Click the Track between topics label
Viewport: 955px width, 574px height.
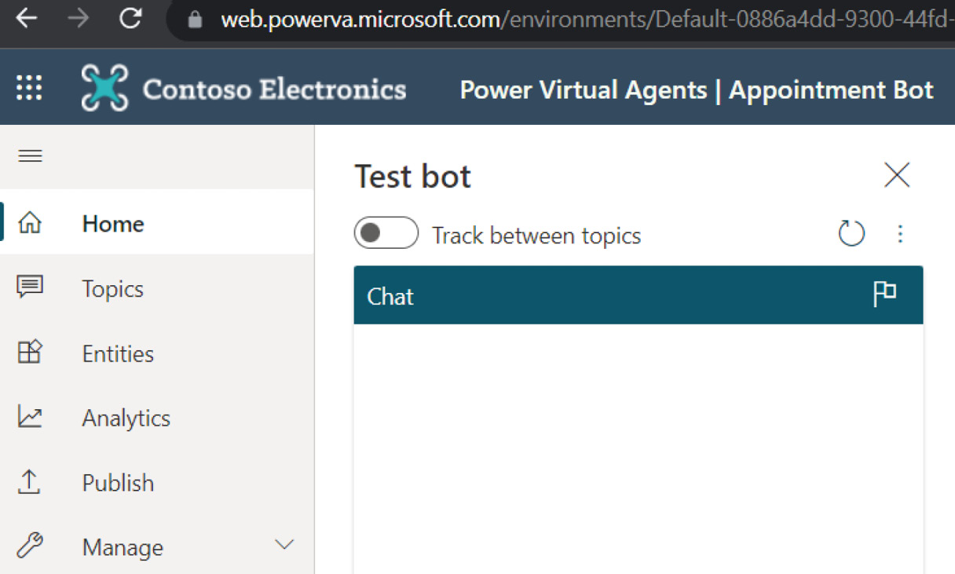(536, 236)
